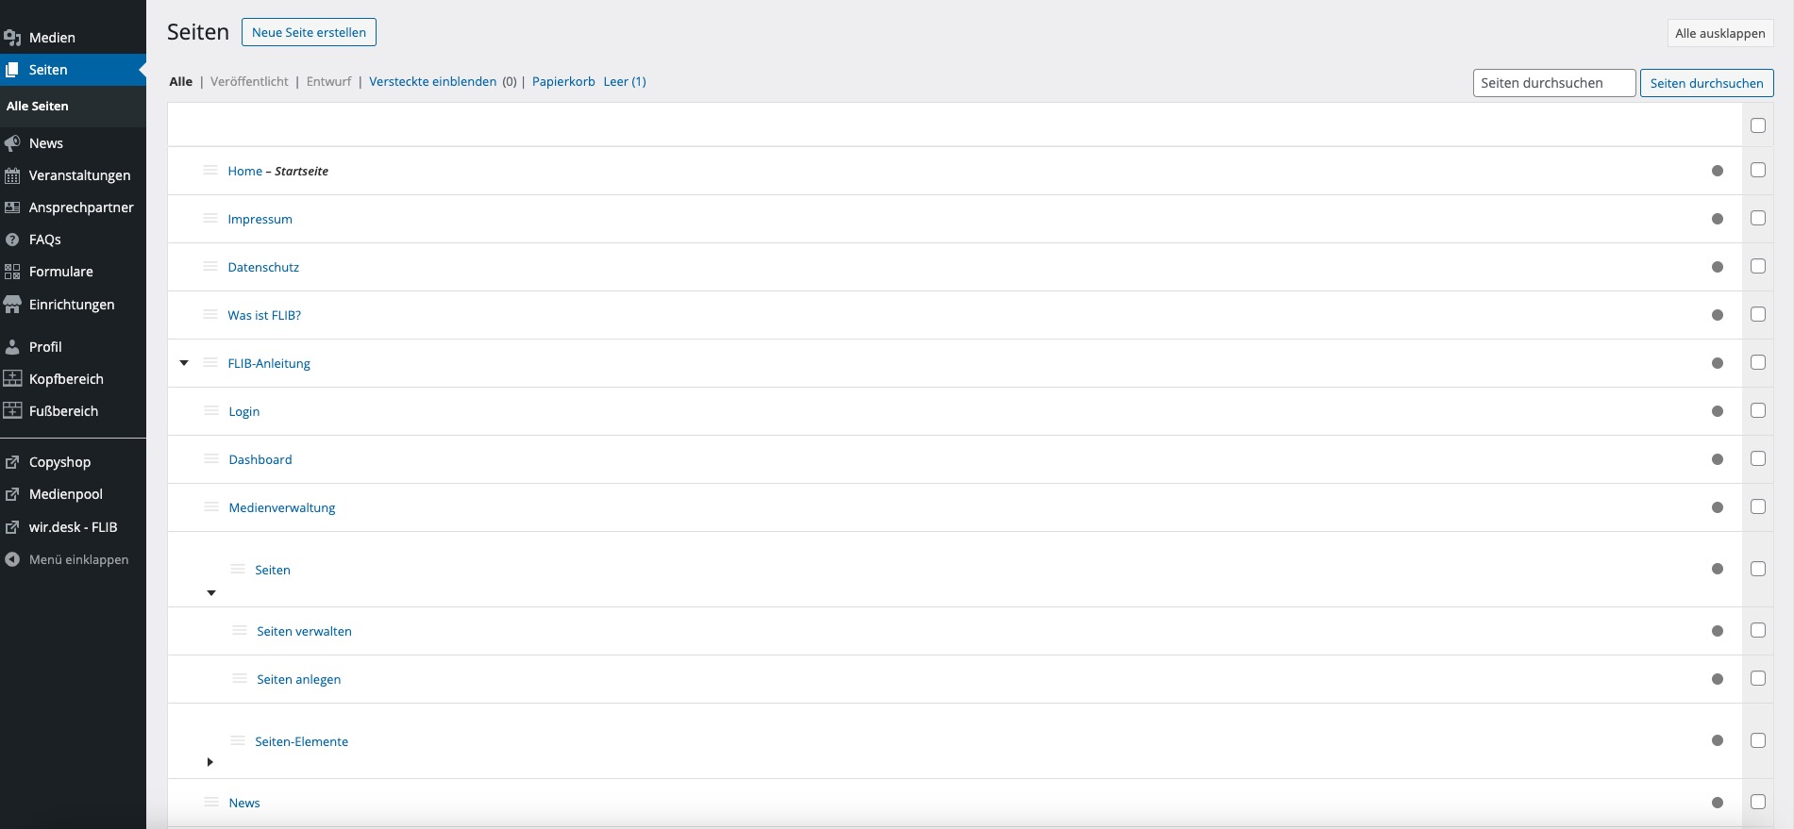Open the Formulare menu item
Image resolution: width=1794 pixels, height=829 pixels.
60,272
